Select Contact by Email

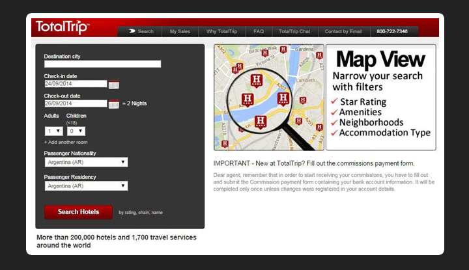[x=343, y=31]
